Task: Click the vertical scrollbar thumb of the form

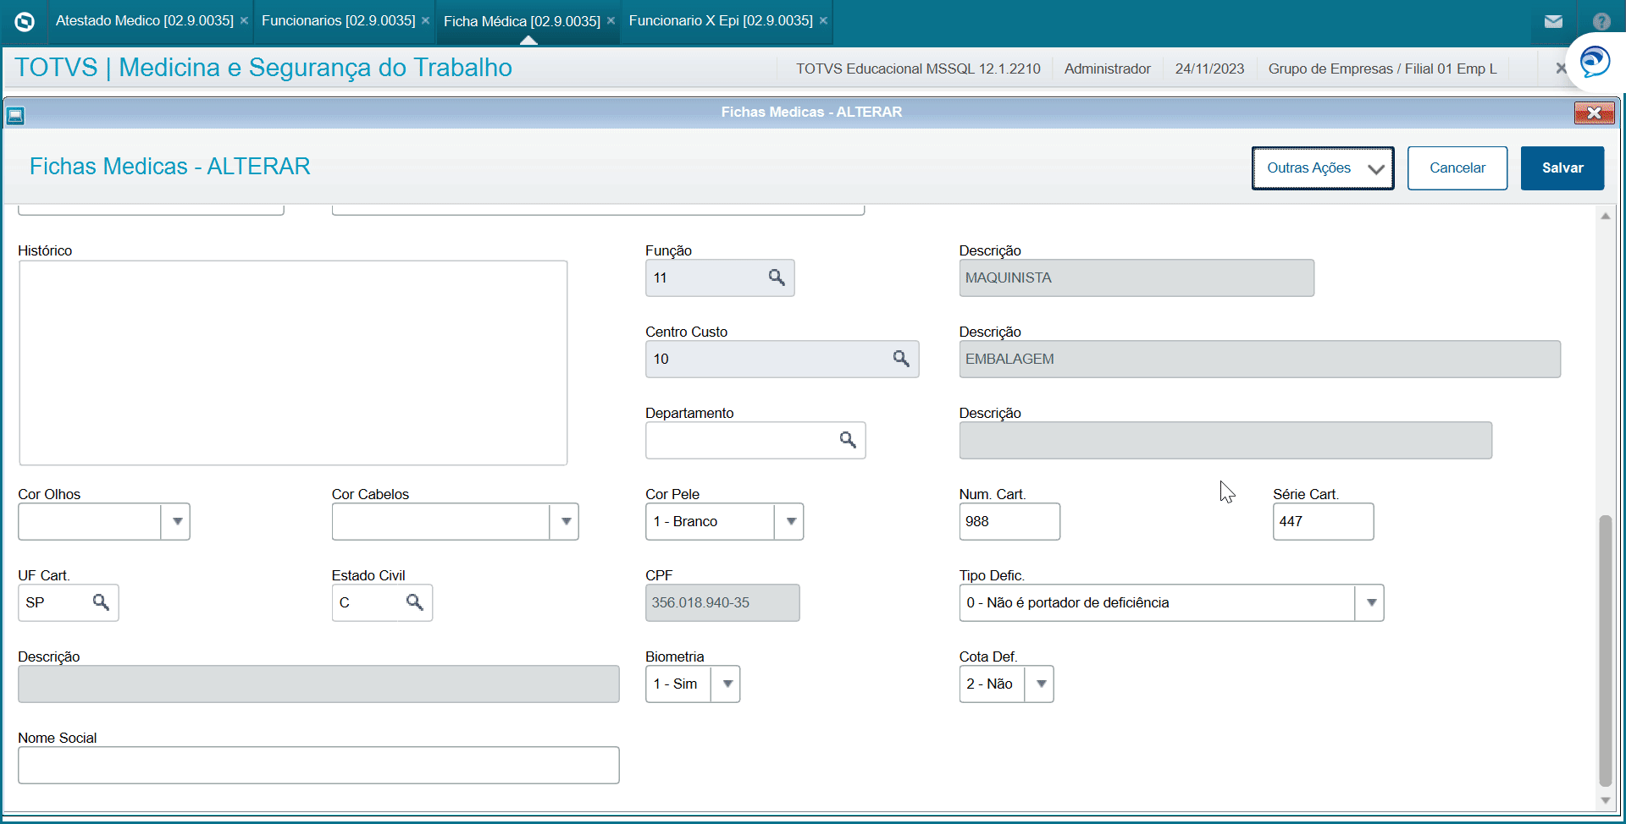Action: (1605, 650)
